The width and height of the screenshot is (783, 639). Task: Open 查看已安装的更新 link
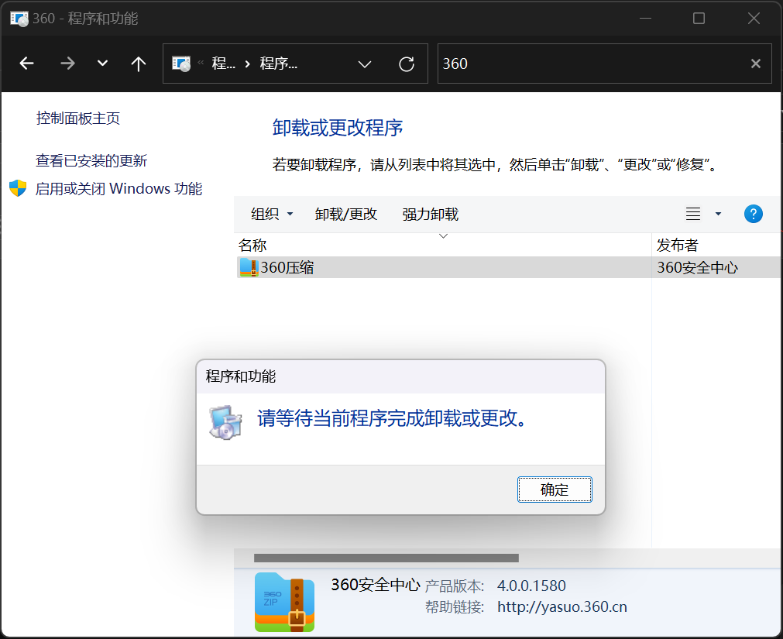(91, 161)
